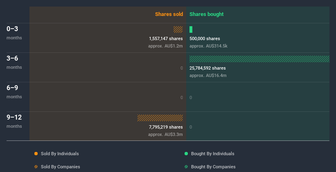The image size is (336, 172).
Task: Click the 9–12 months sold hatched bar
Action: coord(160,118)
